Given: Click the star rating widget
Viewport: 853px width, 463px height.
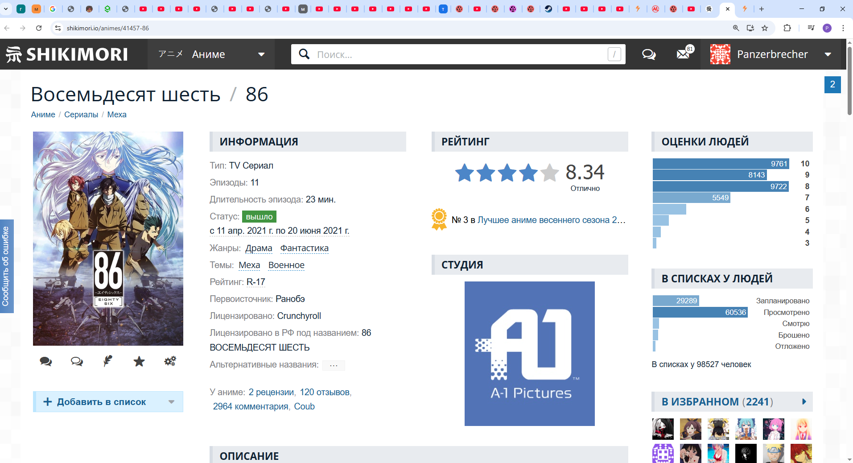Looking at the screenshot, I should 507,173.
